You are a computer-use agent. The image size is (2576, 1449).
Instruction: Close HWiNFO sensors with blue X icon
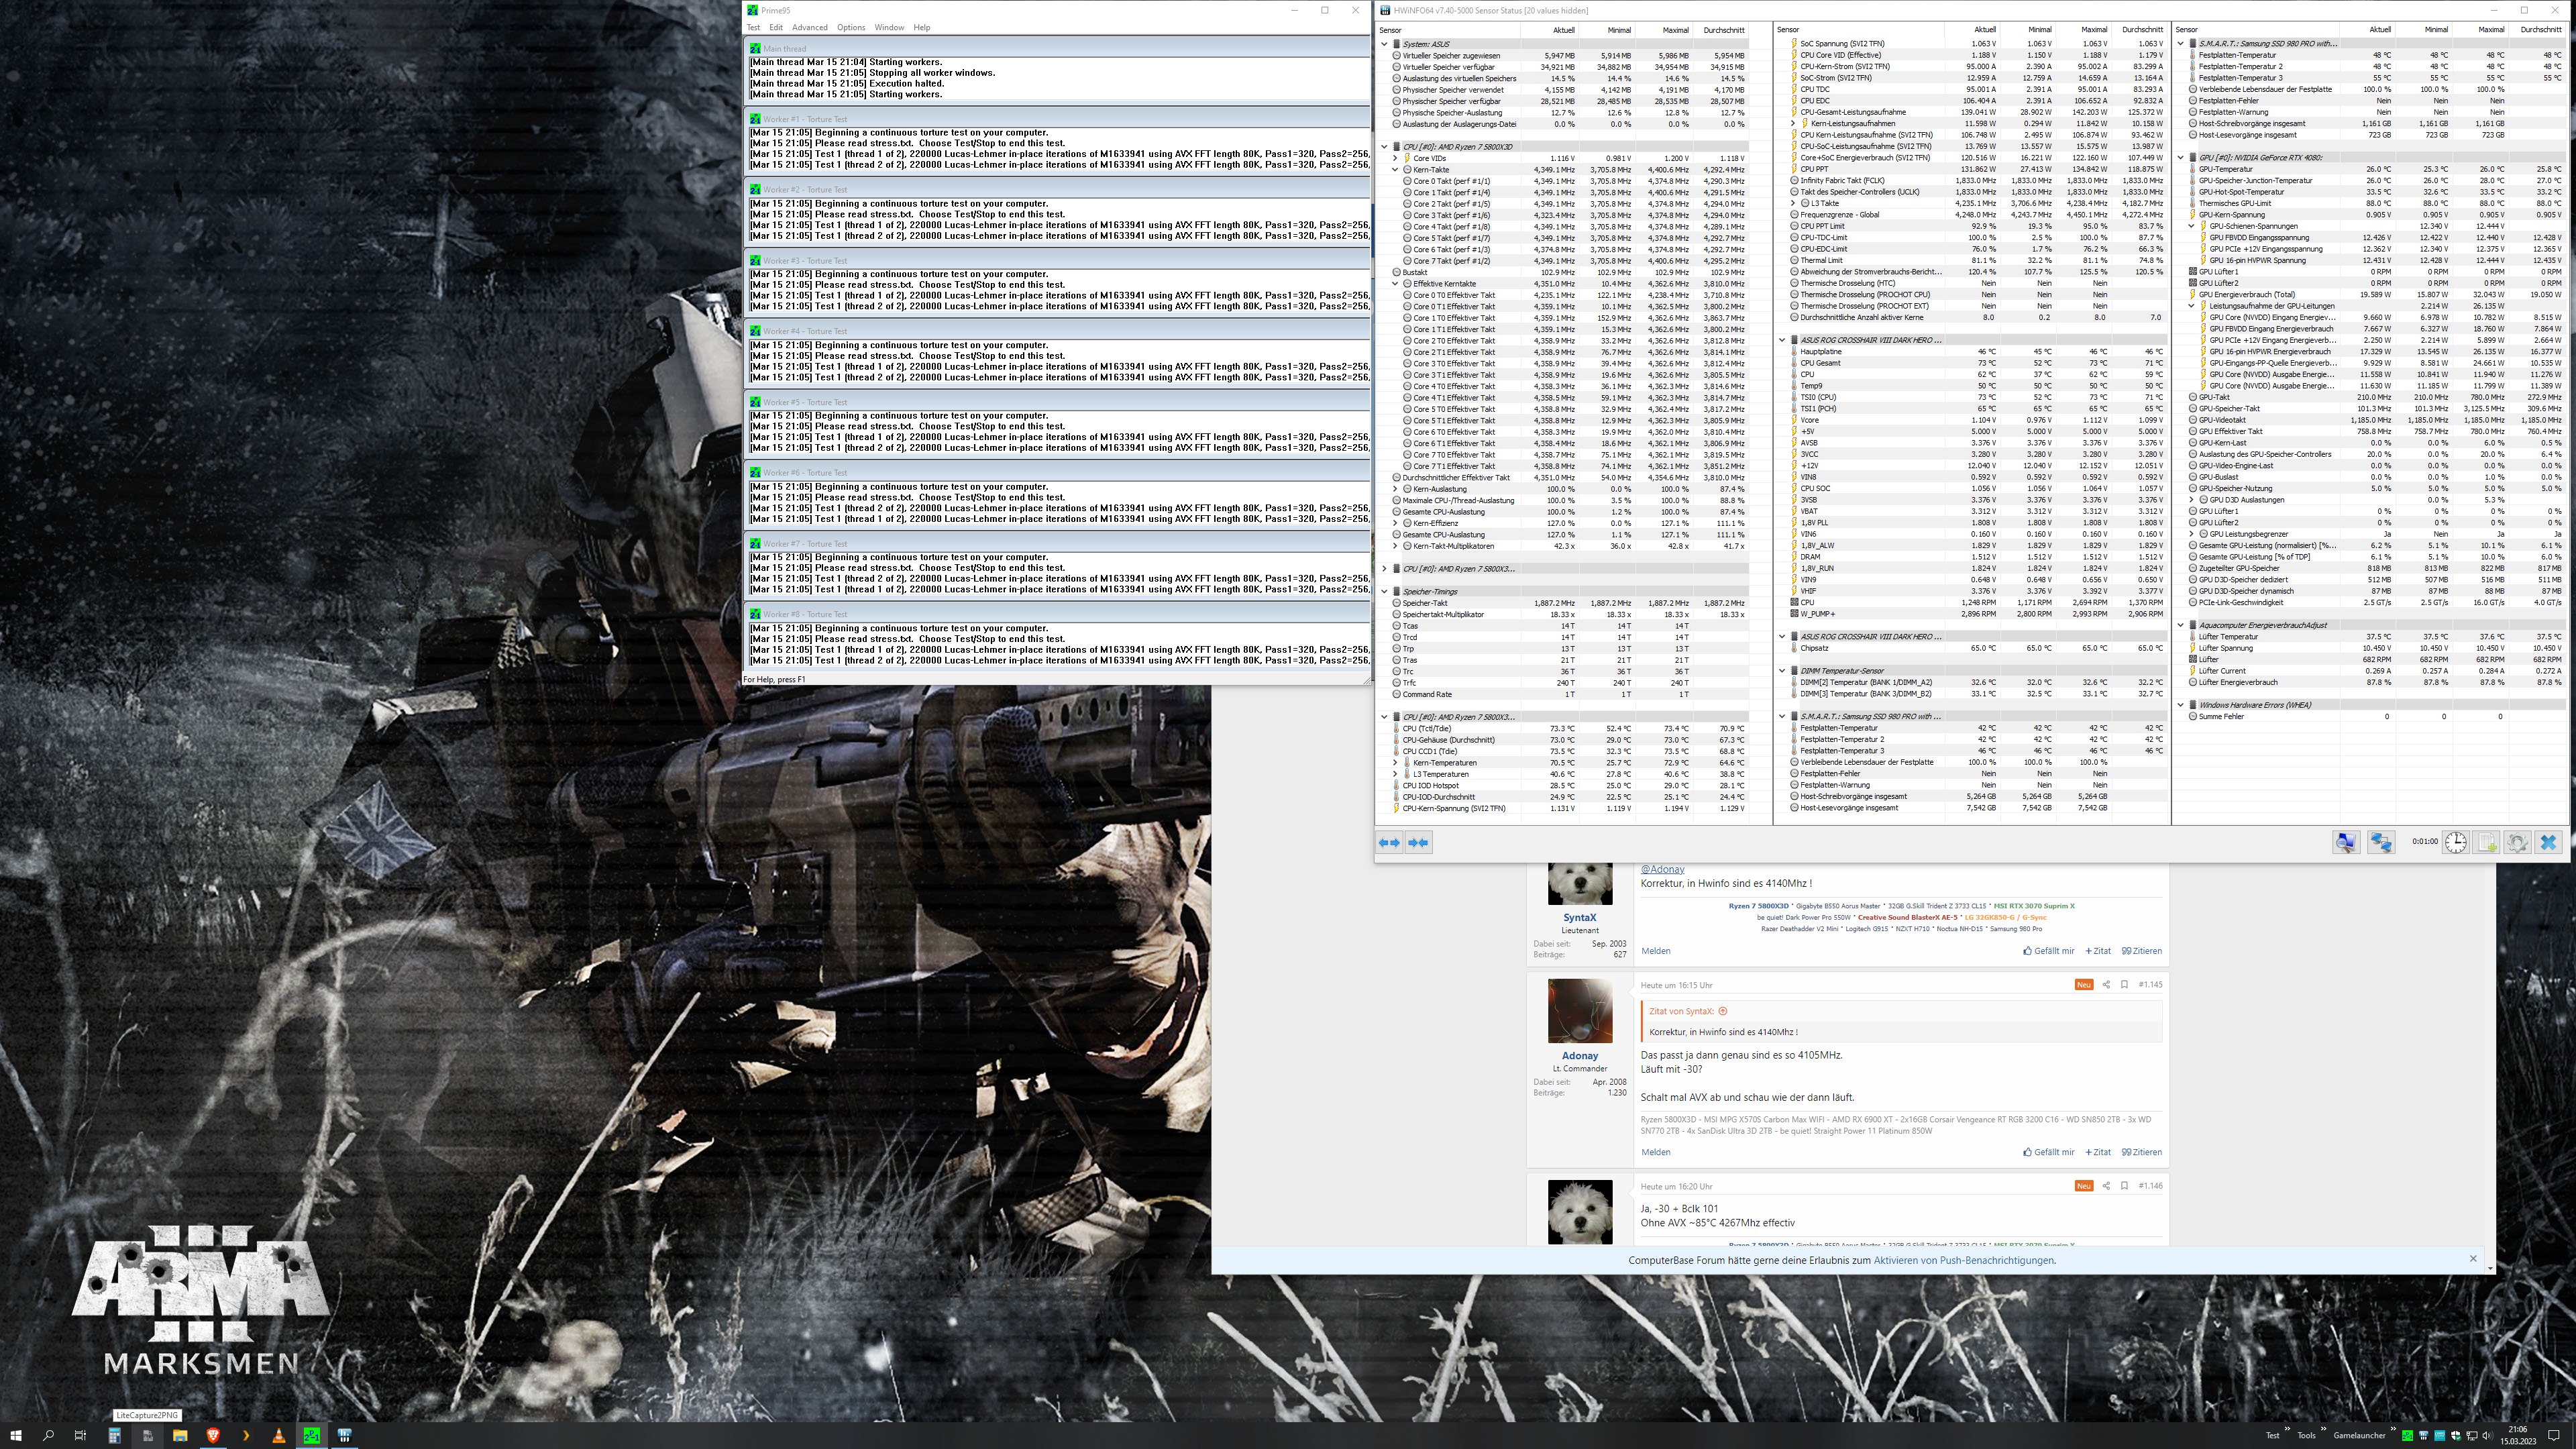tap(2548, 842)
